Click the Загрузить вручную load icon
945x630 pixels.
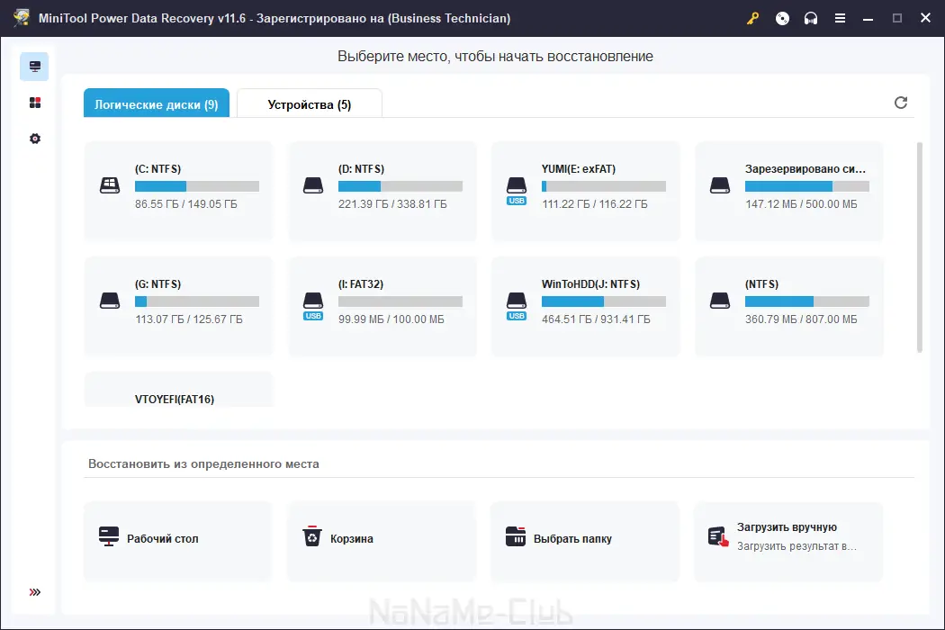718,536
